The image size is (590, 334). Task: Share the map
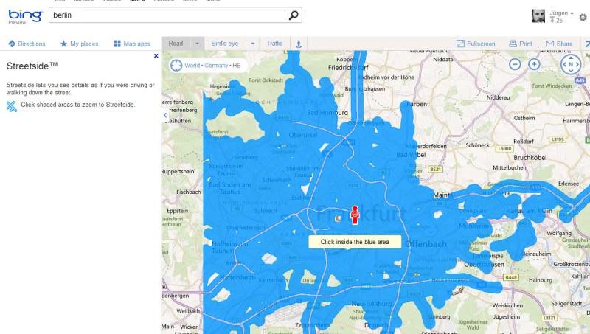(x=560, y=44)
